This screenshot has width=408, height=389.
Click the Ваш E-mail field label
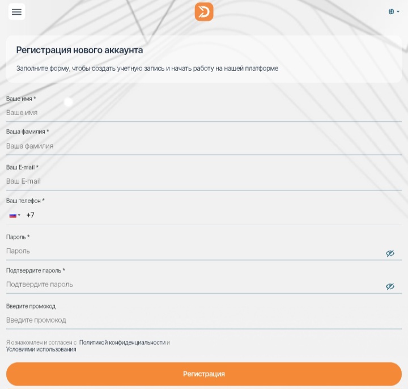click(22, 167)
